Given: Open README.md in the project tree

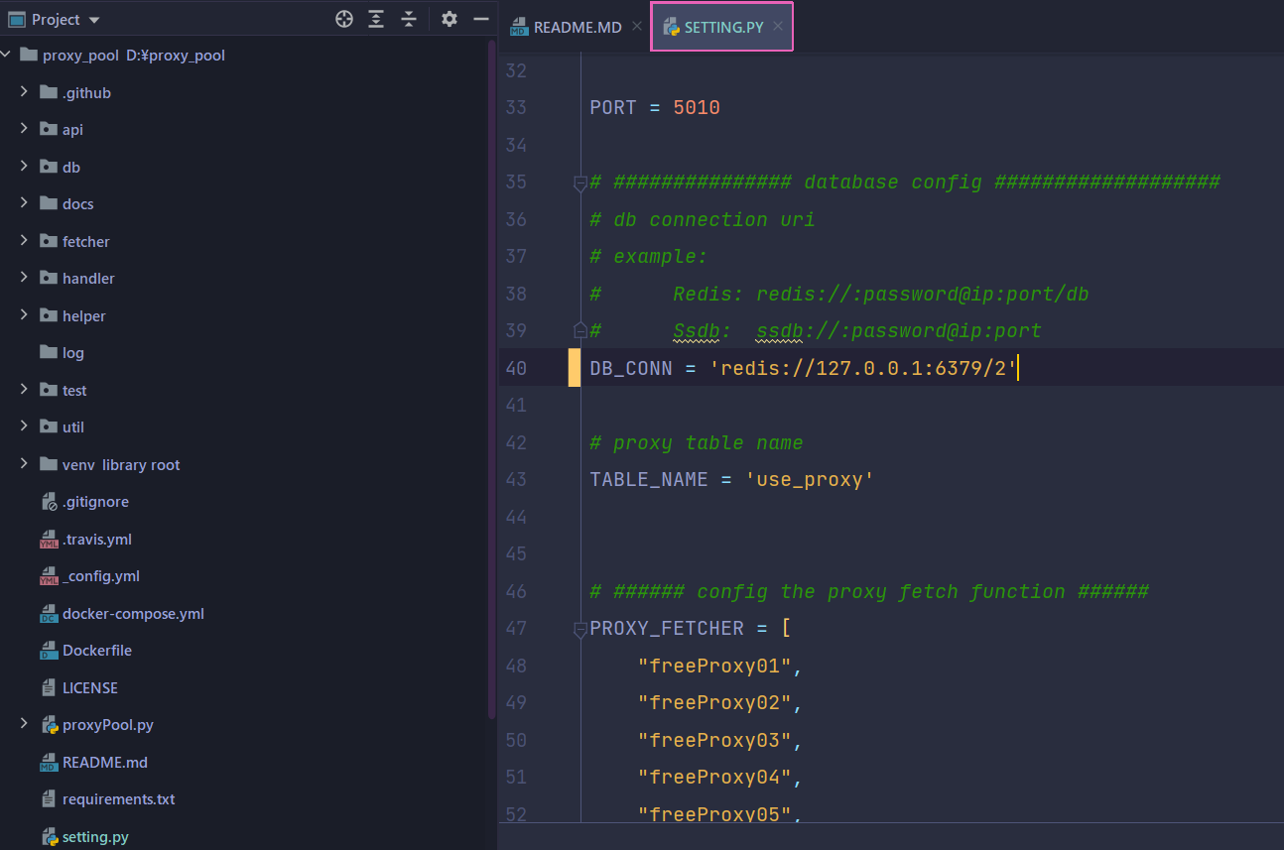Looking at the screenshot, I should [104, 763].
